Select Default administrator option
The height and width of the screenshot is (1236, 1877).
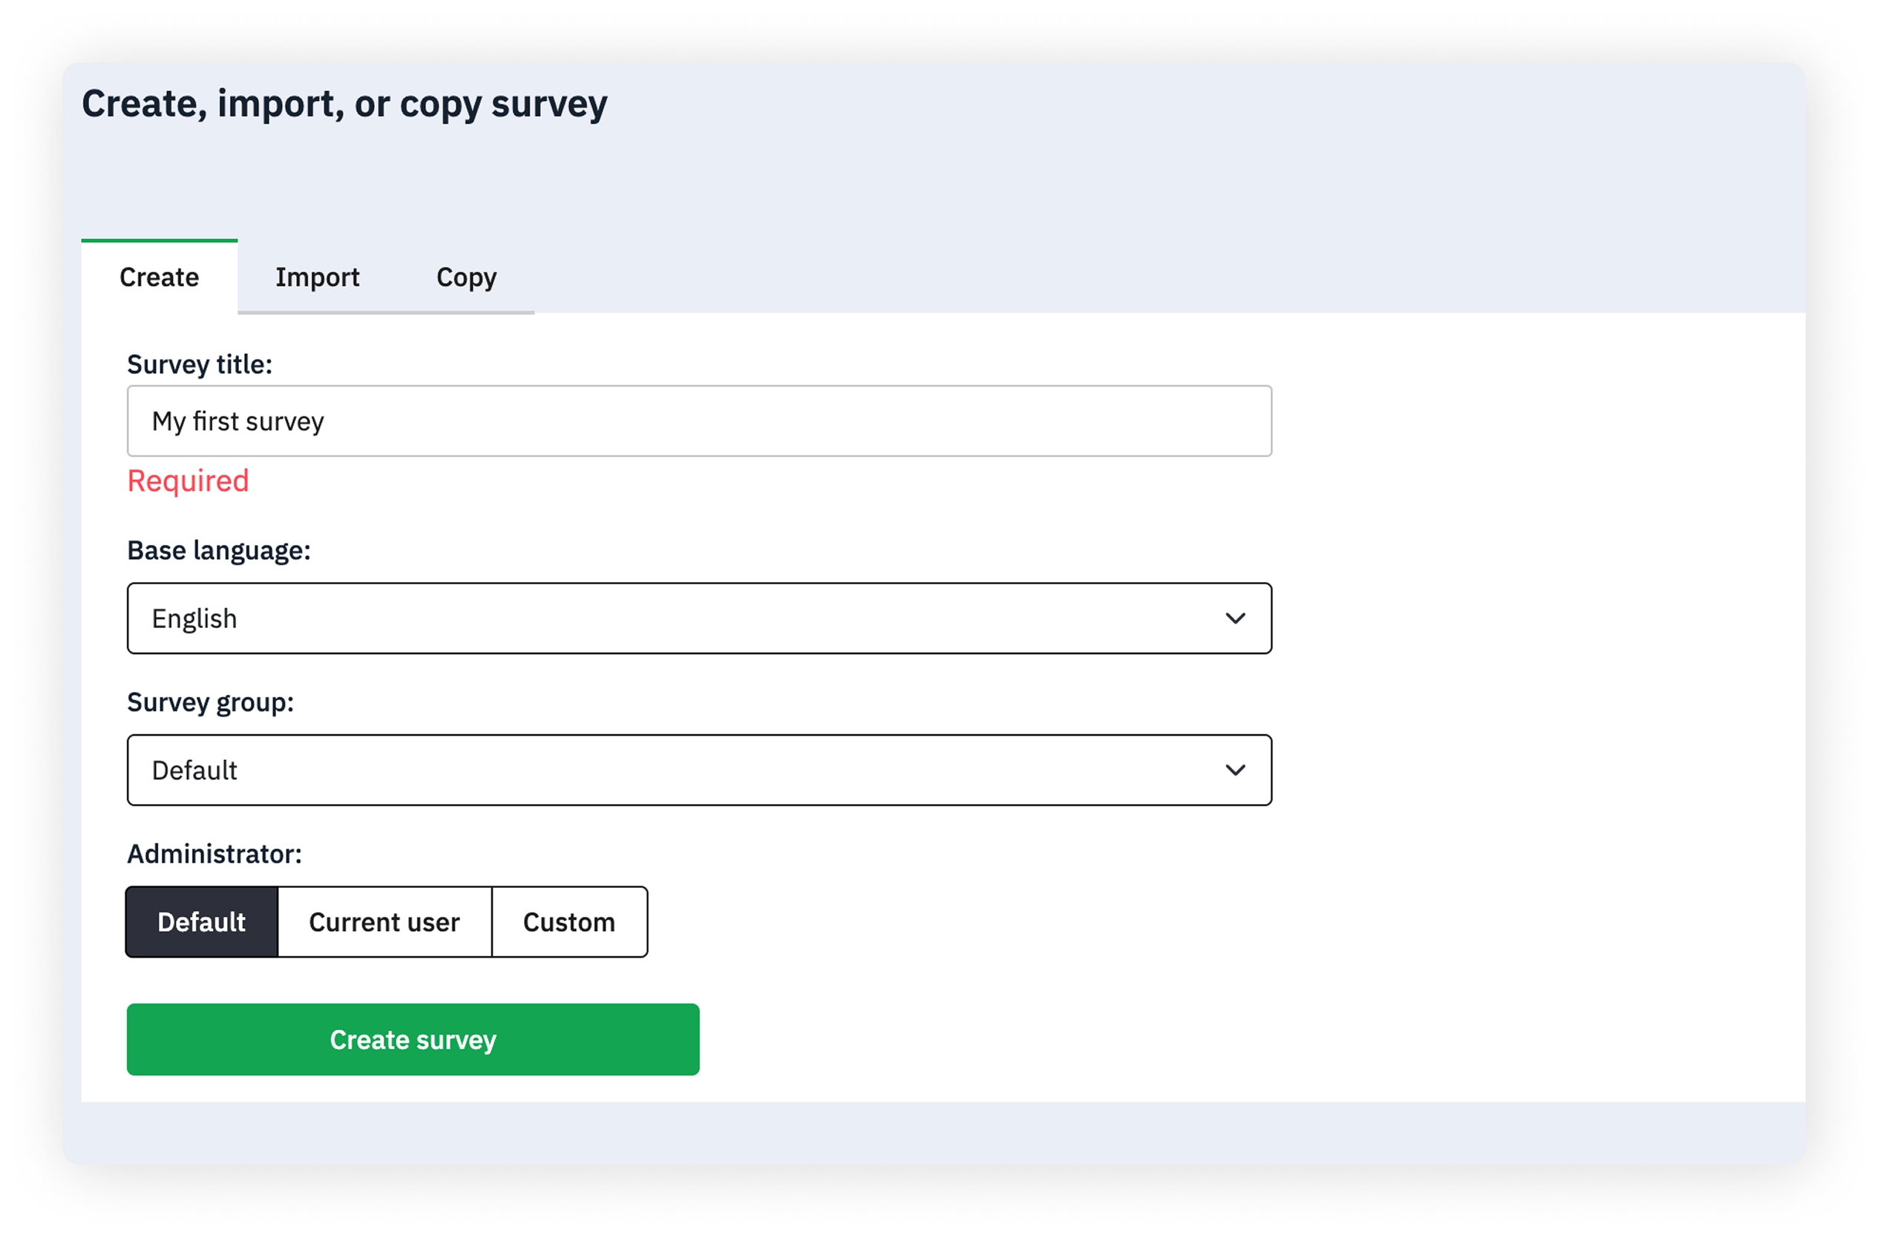click(x=202, y=922)
